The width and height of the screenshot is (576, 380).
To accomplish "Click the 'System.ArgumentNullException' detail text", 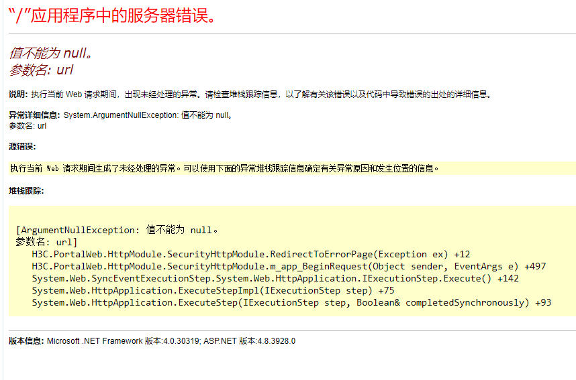I will coord(121,115).
